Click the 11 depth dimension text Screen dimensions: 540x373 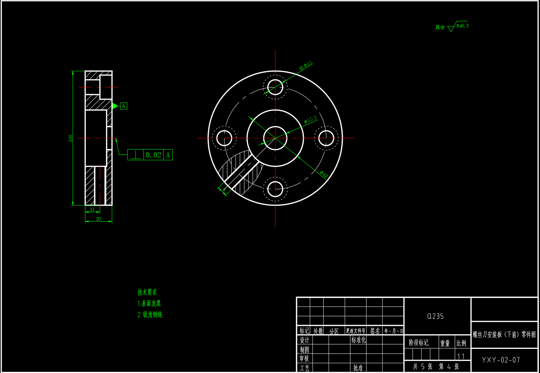click(92, 209)
